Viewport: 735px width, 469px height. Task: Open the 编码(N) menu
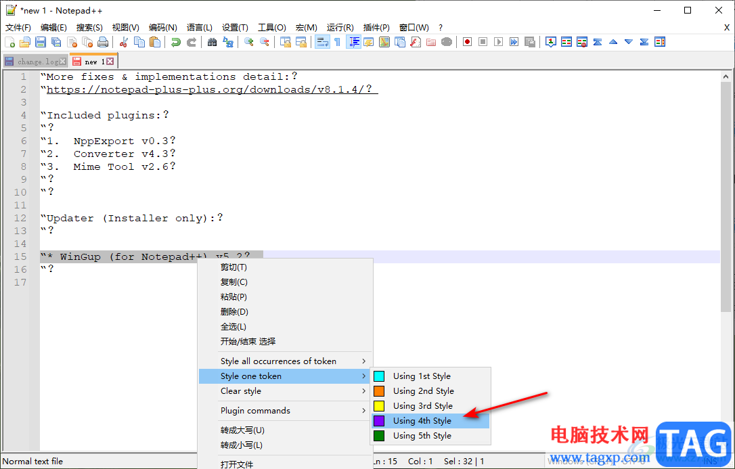coord(162,28)
